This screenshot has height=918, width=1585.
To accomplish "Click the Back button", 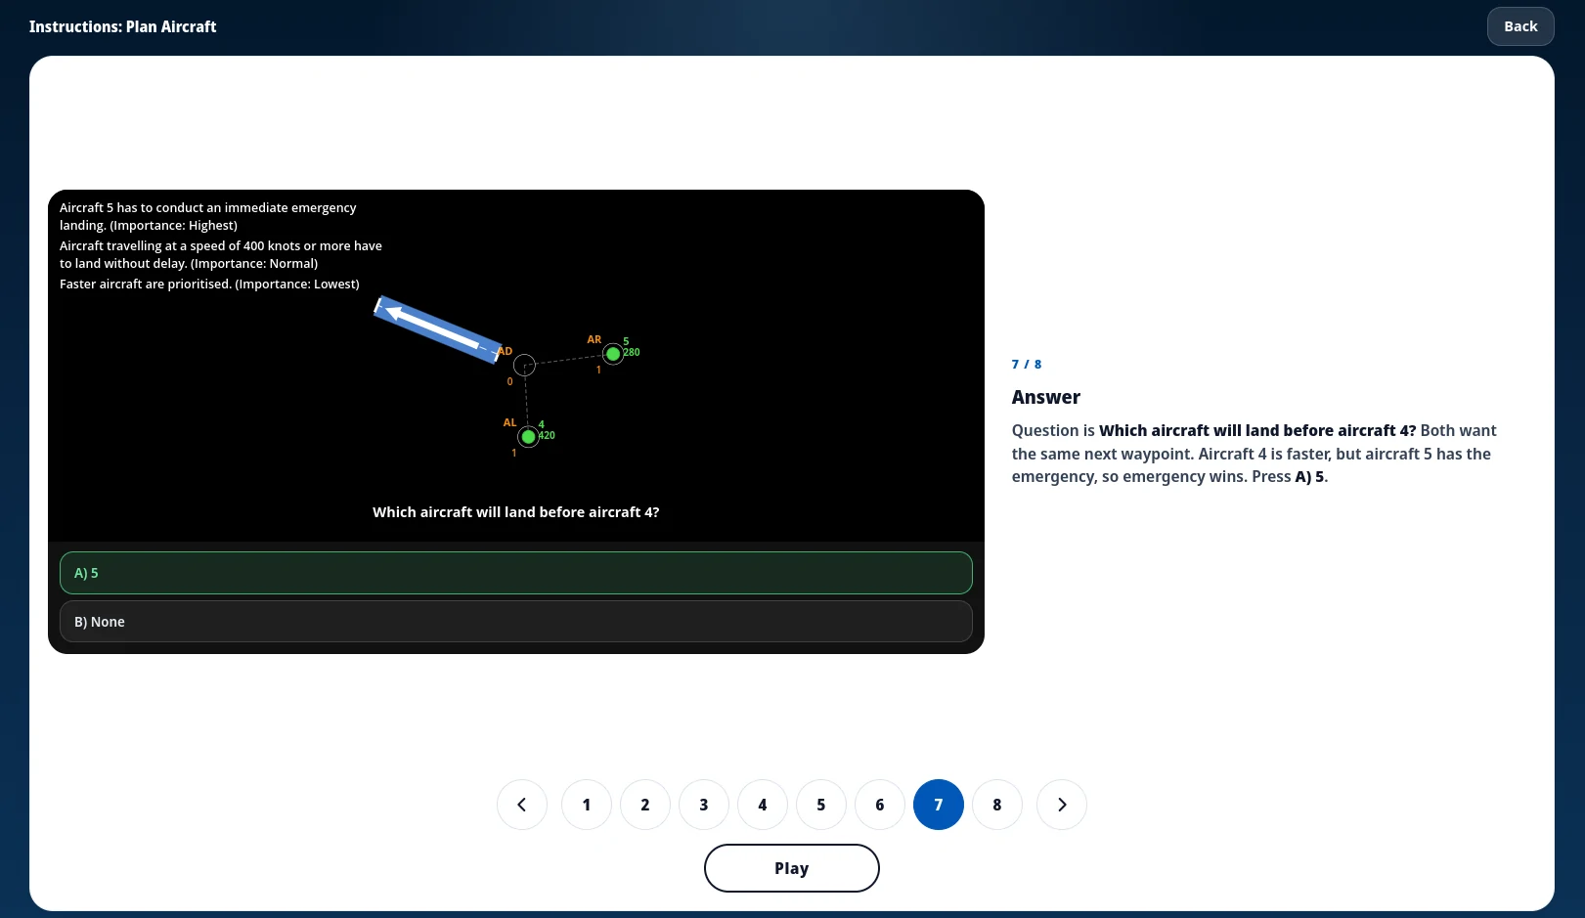I will click(x=1520, y=26).
